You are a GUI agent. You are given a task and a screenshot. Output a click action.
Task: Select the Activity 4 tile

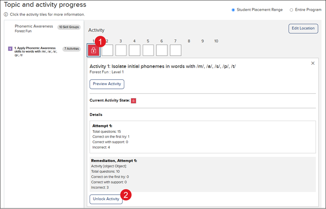coord(135,51)
